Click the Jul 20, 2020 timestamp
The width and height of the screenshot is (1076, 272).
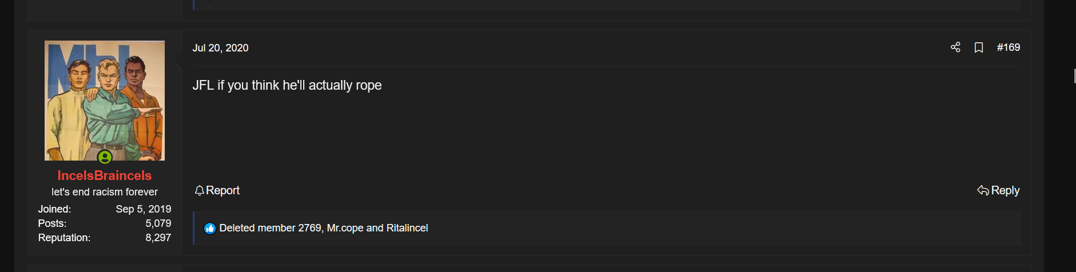click(x=220, y=48)
